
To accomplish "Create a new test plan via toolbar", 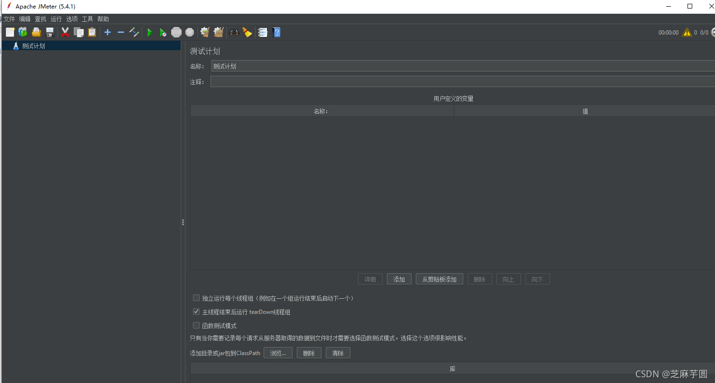I will pyautogui.click(x=10, y=32).
